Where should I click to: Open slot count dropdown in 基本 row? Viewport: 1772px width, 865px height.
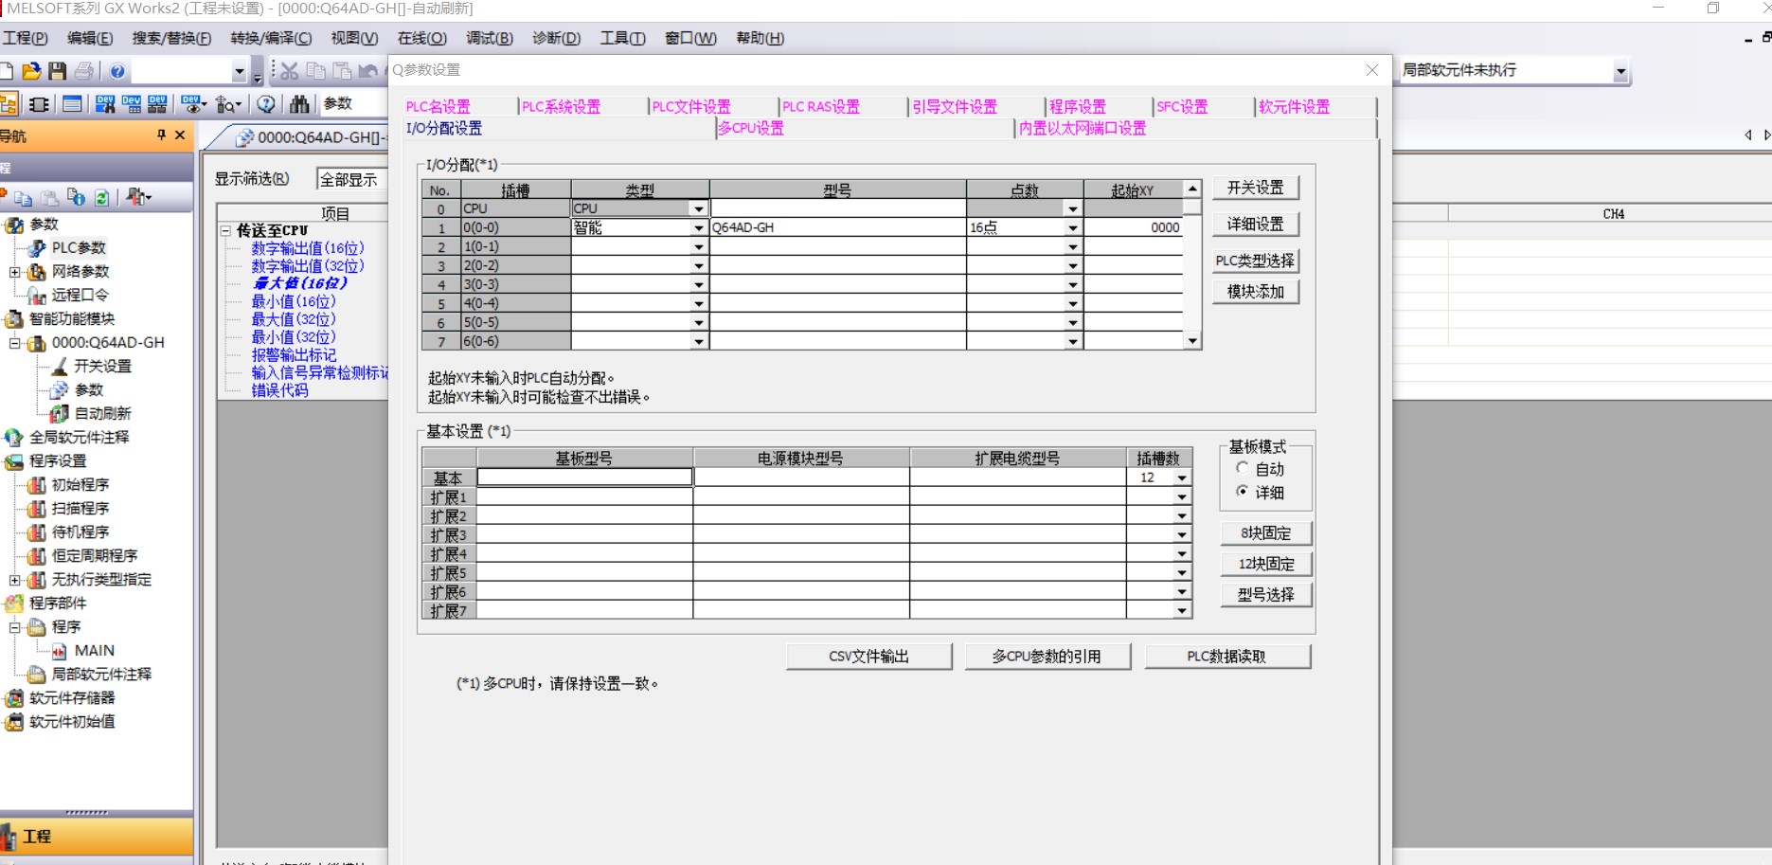[1181, 478]
